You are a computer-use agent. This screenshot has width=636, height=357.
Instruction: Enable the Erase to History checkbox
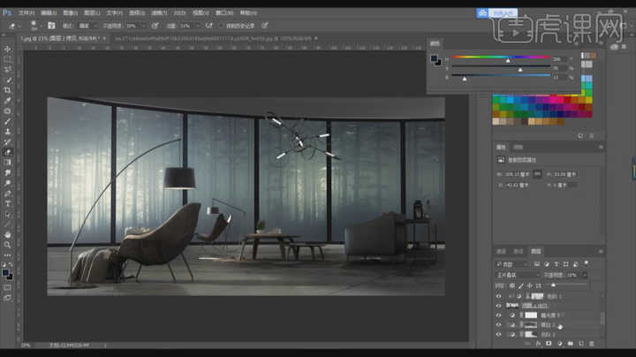pyautogui.click(x=221, y=26)
